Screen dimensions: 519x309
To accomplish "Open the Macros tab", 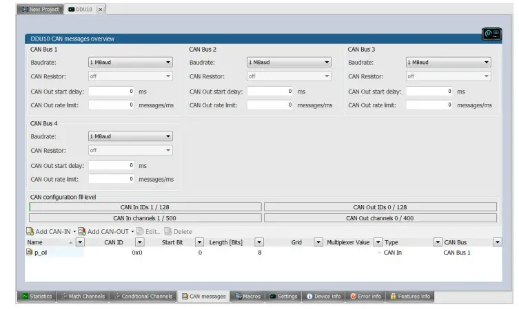I will click(248, 296).
